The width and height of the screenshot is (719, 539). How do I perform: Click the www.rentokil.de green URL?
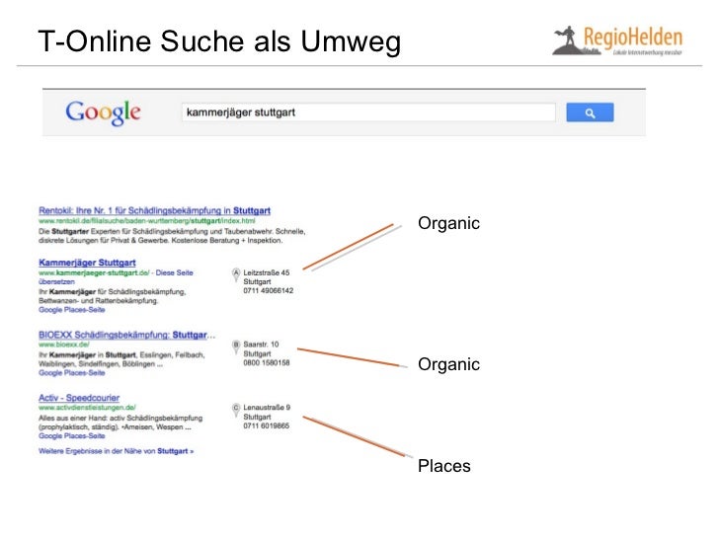click(x=147, y=221)
